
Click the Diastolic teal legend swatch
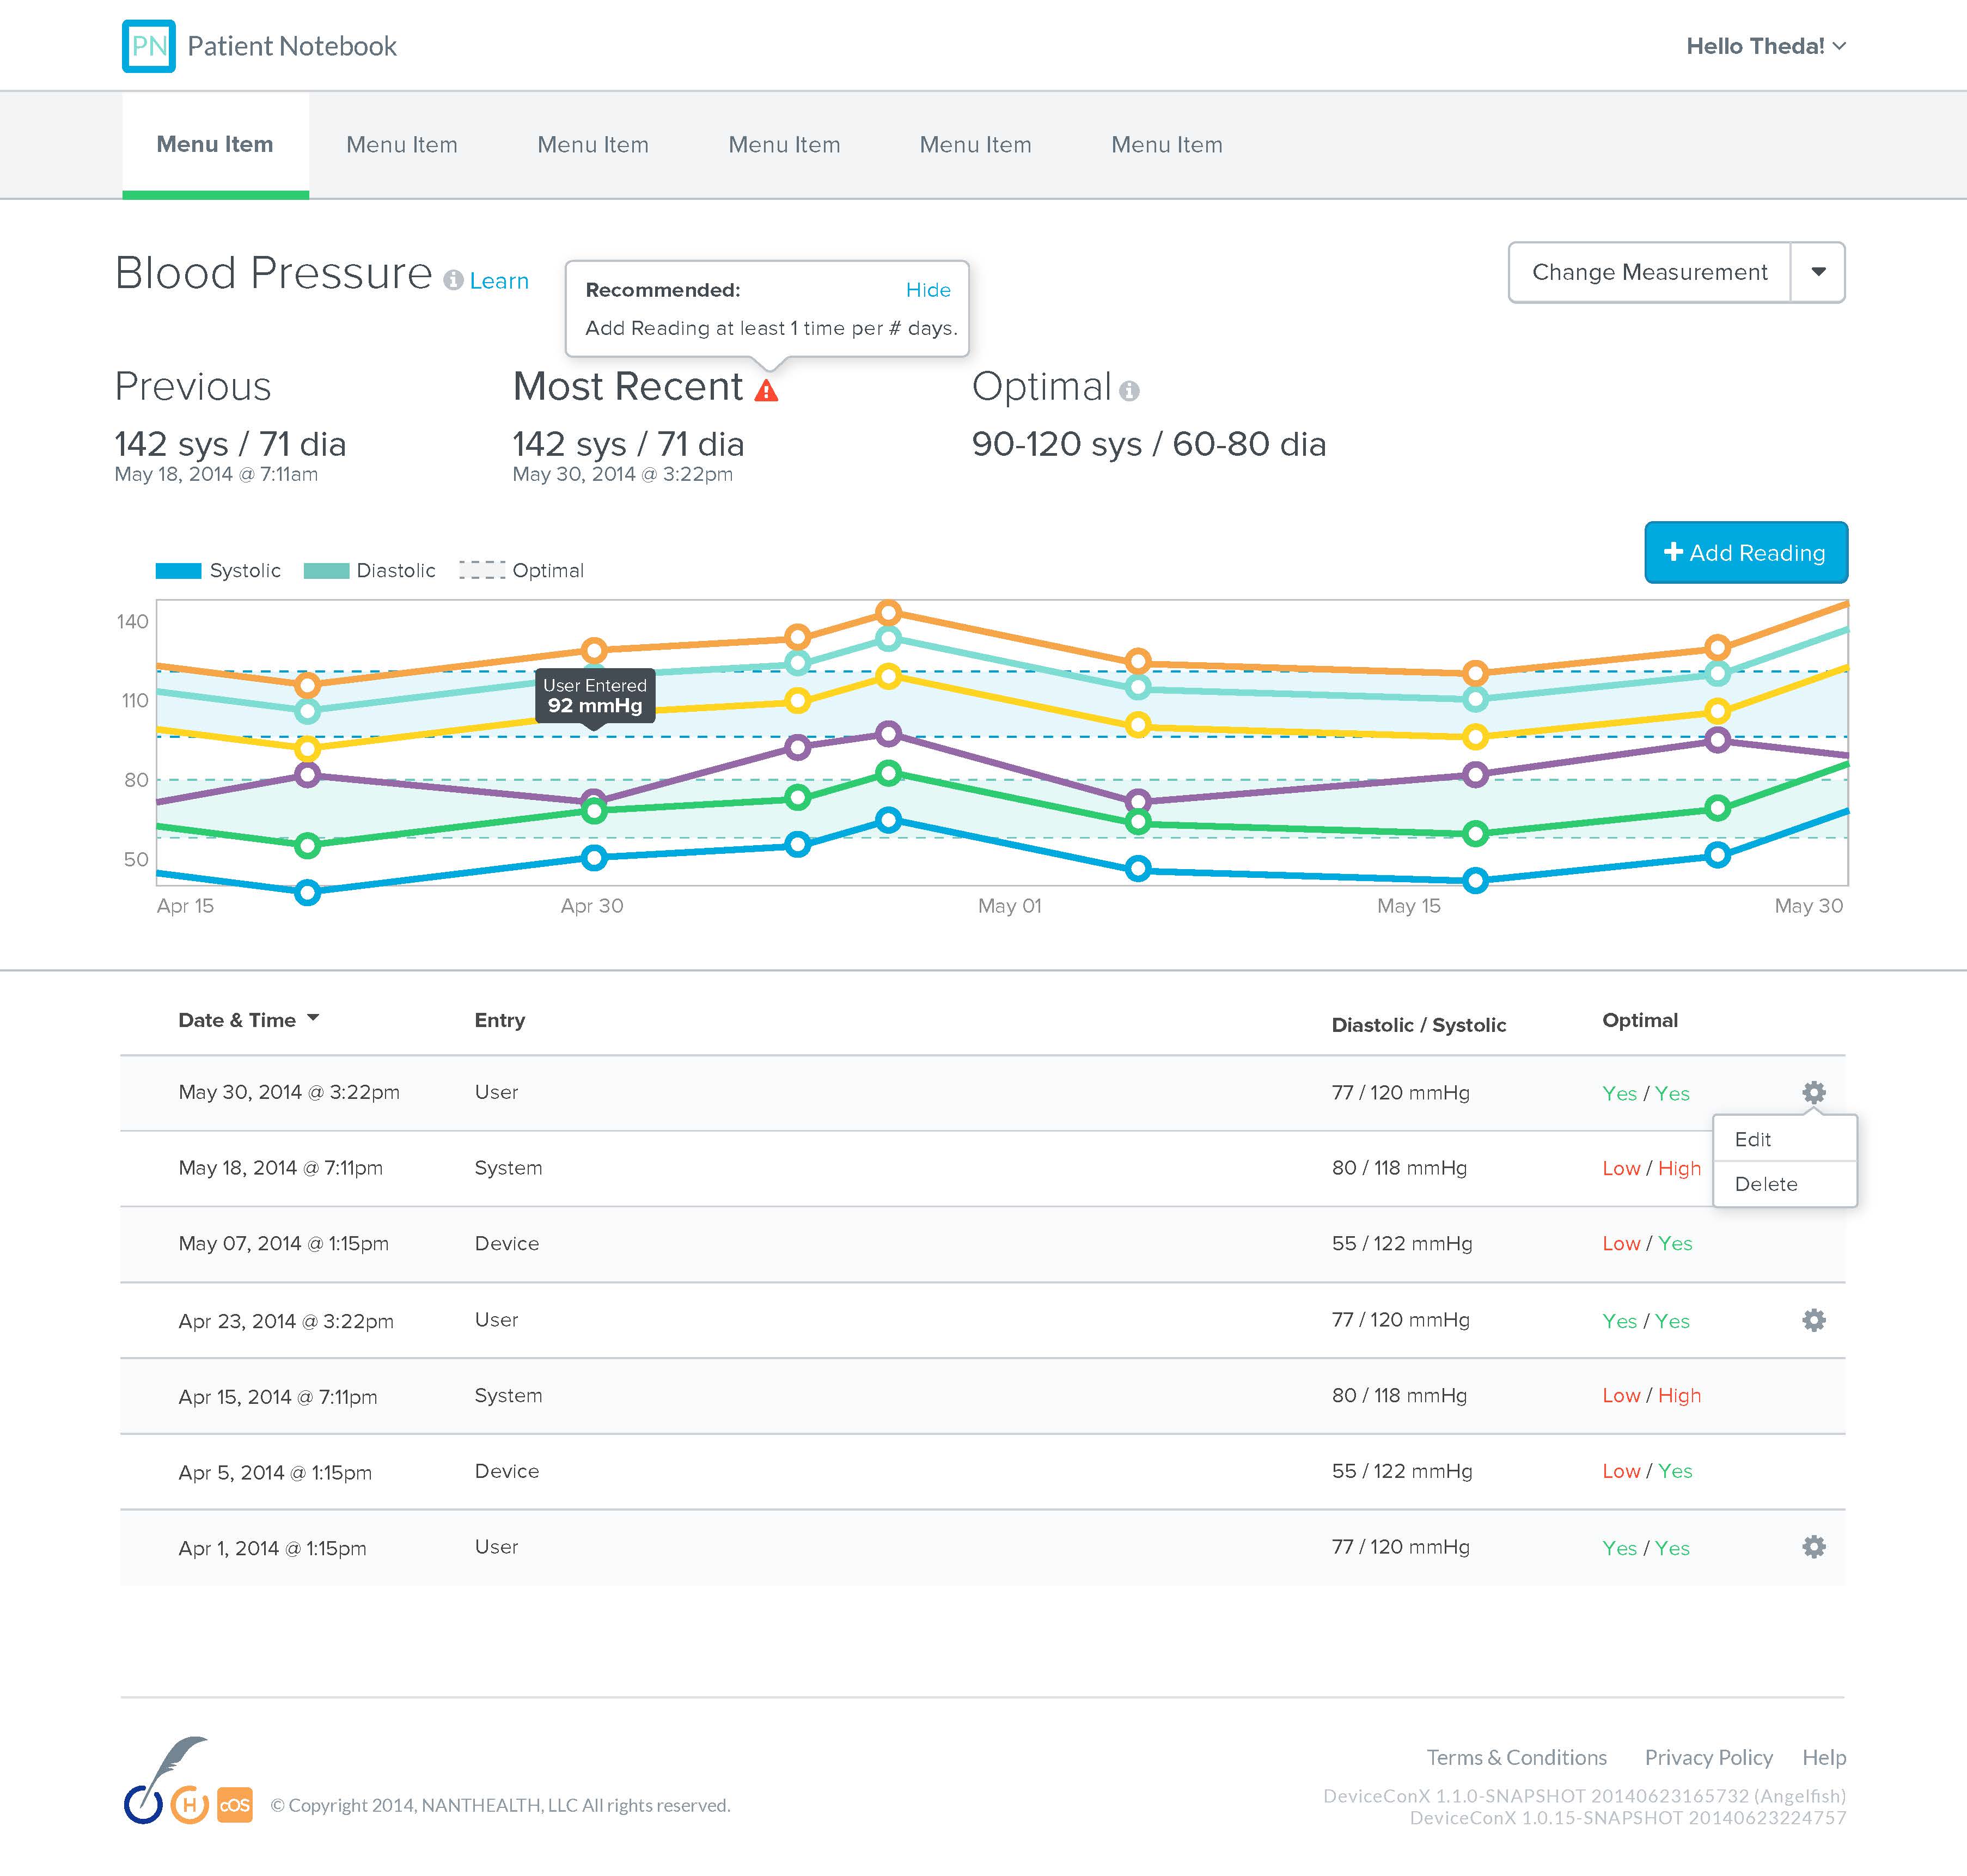click(x=326, y=571)
